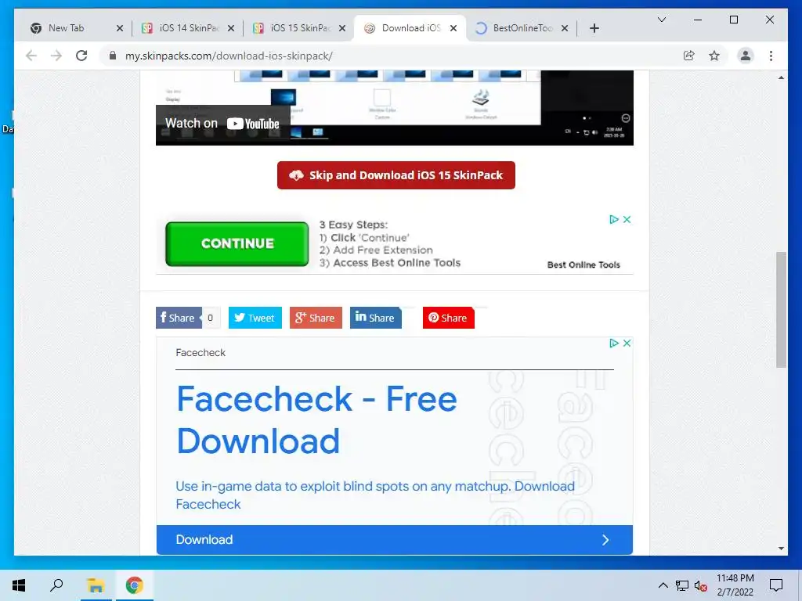Screen dimensions: 802x601
Task: Click scrollbar up arrow
Action: point(781,77)
